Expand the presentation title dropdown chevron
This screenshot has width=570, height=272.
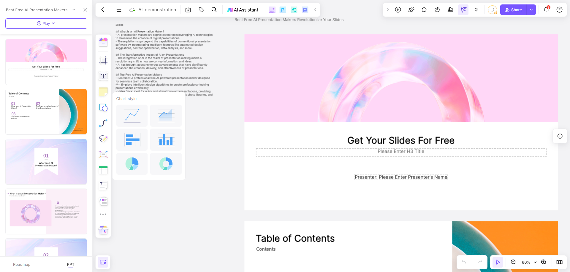[x=74, y=10]
